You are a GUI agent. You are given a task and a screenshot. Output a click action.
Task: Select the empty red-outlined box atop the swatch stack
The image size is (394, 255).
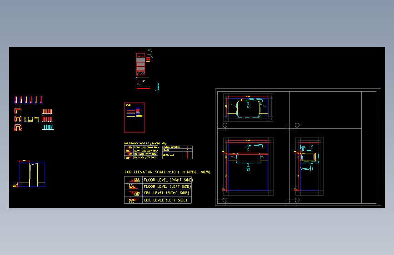tap(141, 55)
